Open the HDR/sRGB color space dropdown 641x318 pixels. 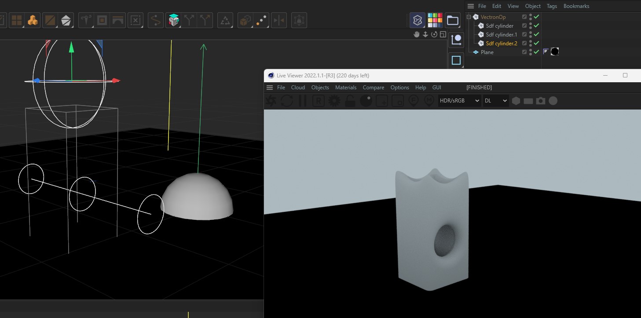459,101
